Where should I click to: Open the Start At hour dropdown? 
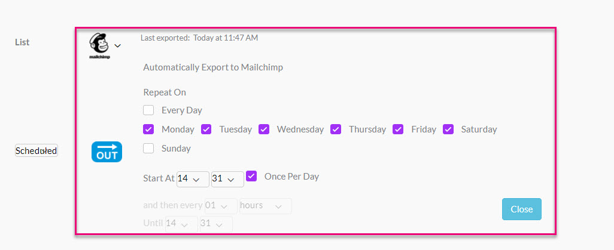[x=193, y=179]
